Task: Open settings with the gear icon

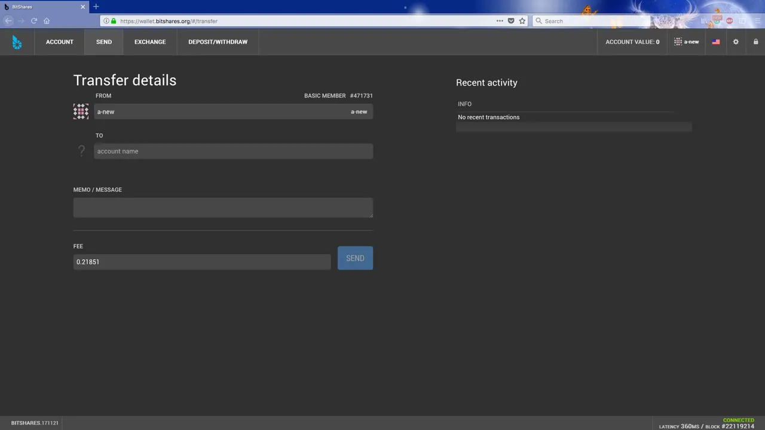Action: coord(736,42)
